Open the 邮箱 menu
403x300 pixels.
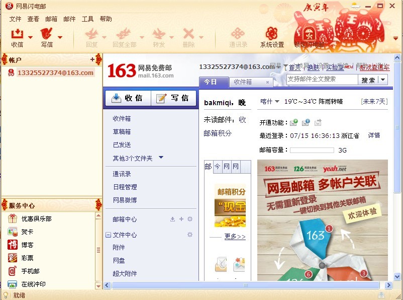51,19
